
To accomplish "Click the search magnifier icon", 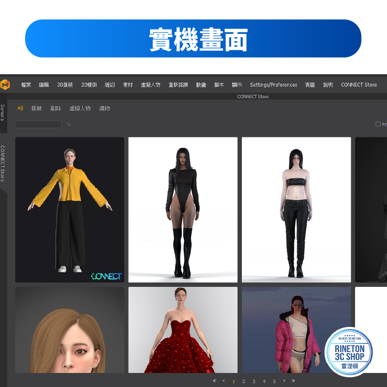I will tap(69, 124).
